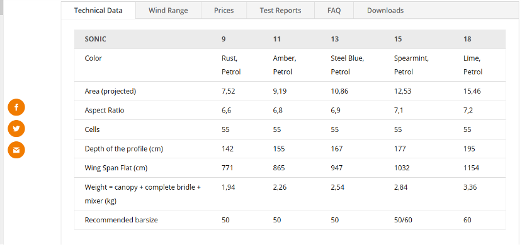The height and width of the screenshot is (245, 522).
Task: Click the 1154 wing span value
Action: (471, 168)
